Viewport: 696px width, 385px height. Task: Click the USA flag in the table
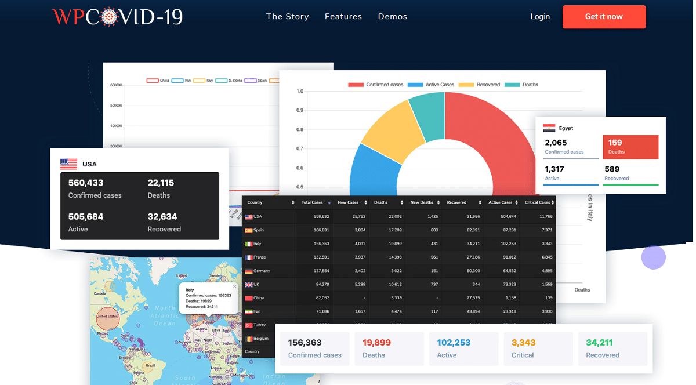tap(249, 217)
